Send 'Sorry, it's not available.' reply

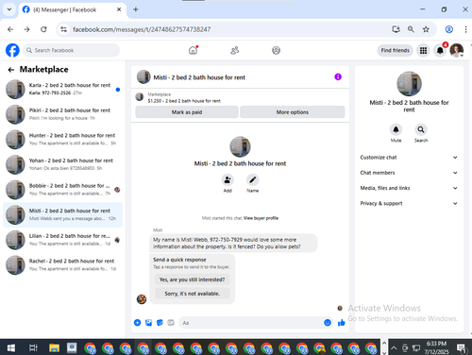coord(192,294)
